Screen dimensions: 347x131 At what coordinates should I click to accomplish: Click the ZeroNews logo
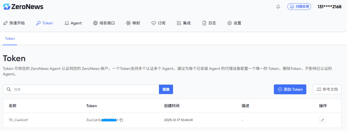coord(23,7)
